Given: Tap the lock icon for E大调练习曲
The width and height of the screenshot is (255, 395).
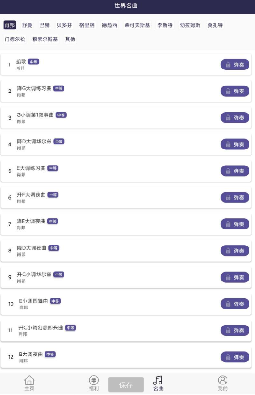Looking at the screenshot, I should coord(228,171).
